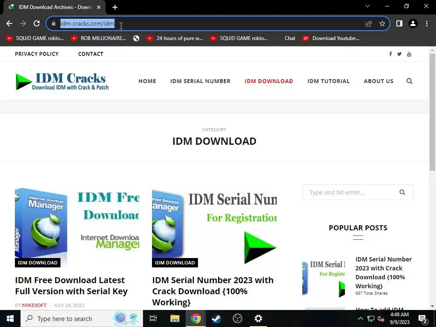436x327 pixels.
Task: Open Steam from the taskbar
Action: [x=217, y=318]
